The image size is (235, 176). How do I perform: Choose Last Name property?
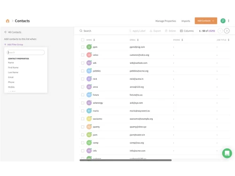tap(13, 72)
